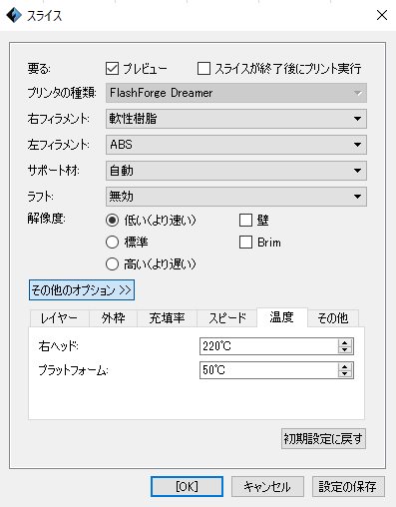The width and height of the screenshot is (396, 507).
Task: Select 高い(より遅い) resolution radio button
Action: click(x=112, y=264)
